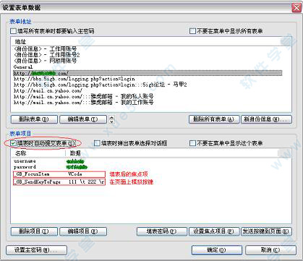Uncheck 填表时自动提交表单 checkbox
The image size is (303, 261).
(x=14, y=143)
